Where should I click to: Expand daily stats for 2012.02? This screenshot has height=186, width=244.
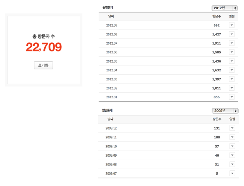(x=232, y=88)
